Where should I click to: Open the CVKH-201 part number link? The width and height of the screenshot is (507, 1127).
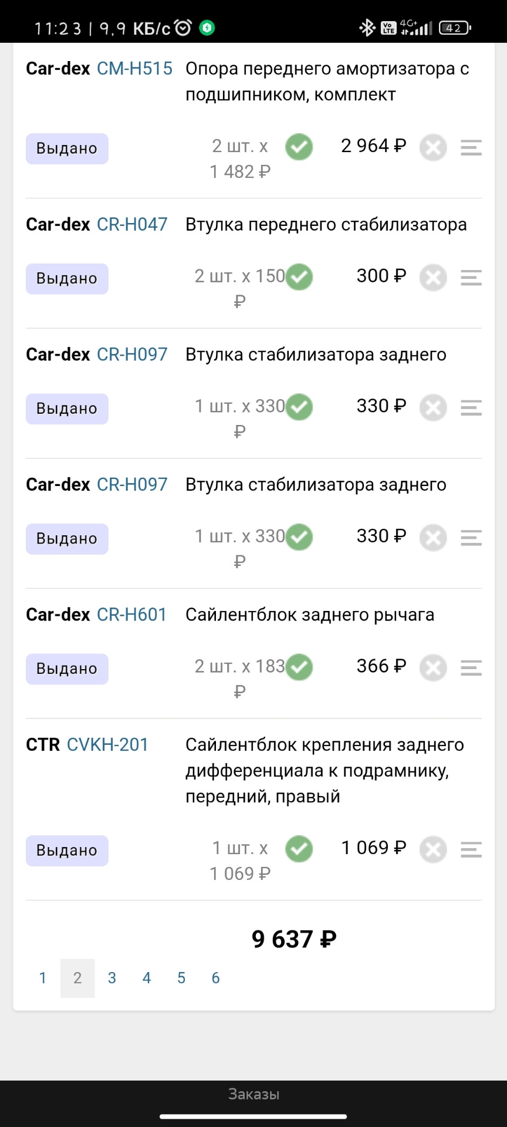(x=108, y=744)
